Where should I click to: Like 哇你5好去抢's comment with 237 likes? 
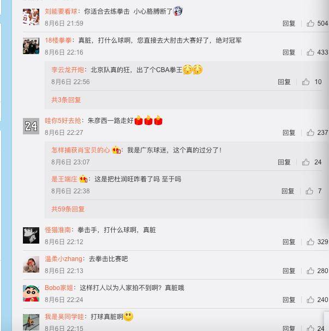[310, 133]
